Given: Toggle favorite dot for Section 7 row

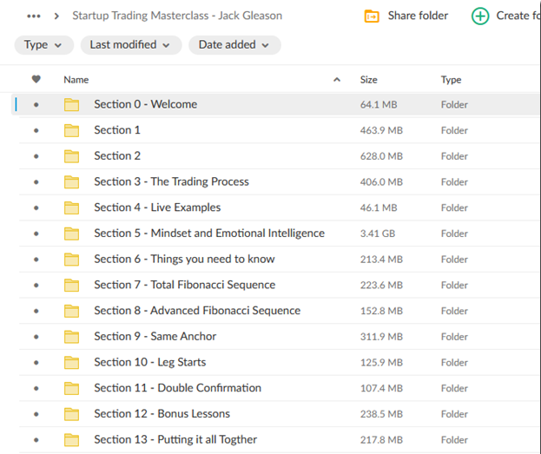Looking at the screenshot, I should [36, 286].
